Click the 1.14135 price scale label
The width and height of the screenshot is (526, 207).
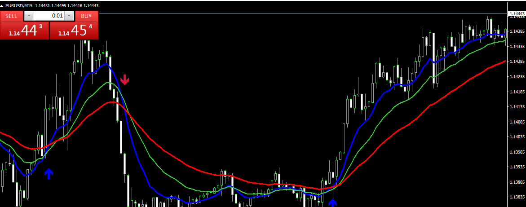click(x=517, y=107)
